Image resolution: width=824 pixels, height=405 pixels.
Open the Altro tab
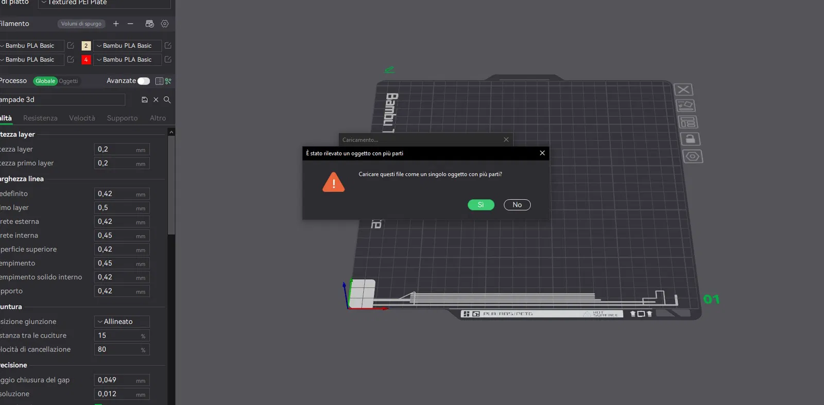(x=158, y=118)
